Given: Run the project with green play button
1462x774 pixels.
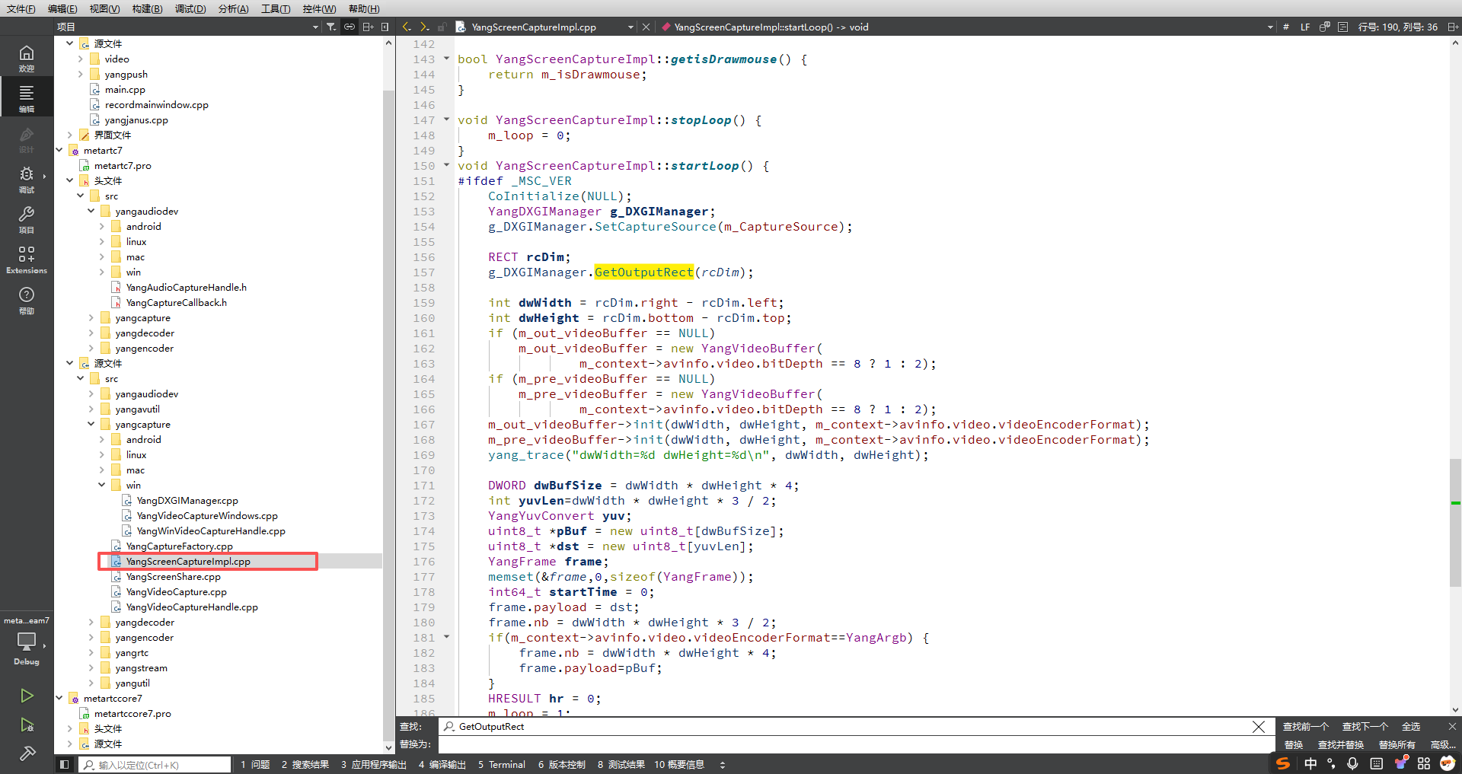Looking at the screenshot, I should tap(27, 696).
